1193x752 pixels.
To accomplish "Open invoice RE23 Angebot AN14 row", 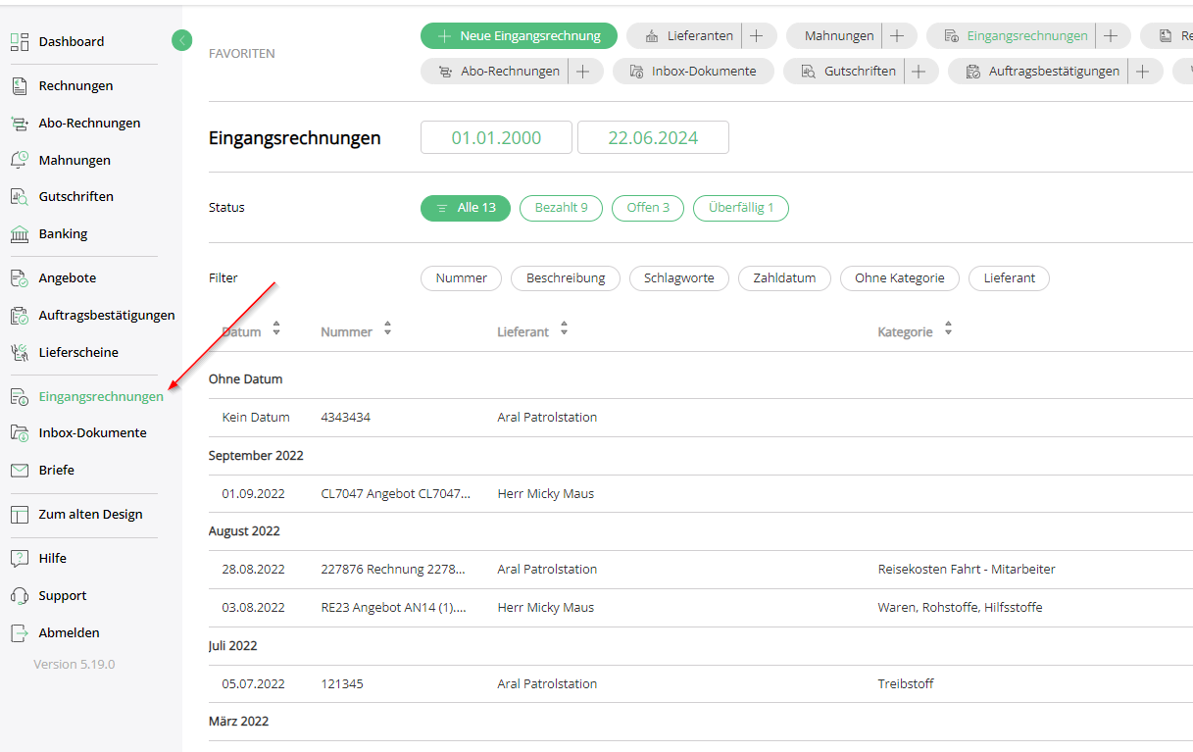I will 701,608.
